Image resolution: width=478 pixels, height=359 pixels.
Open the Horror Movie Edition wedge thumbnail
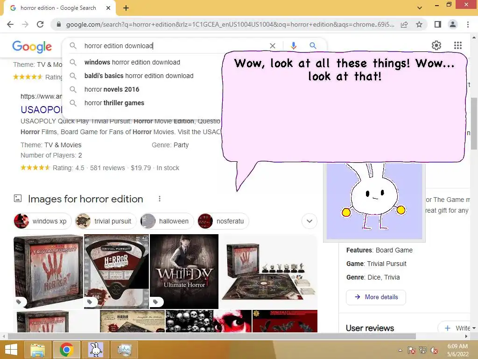(116, 272)
